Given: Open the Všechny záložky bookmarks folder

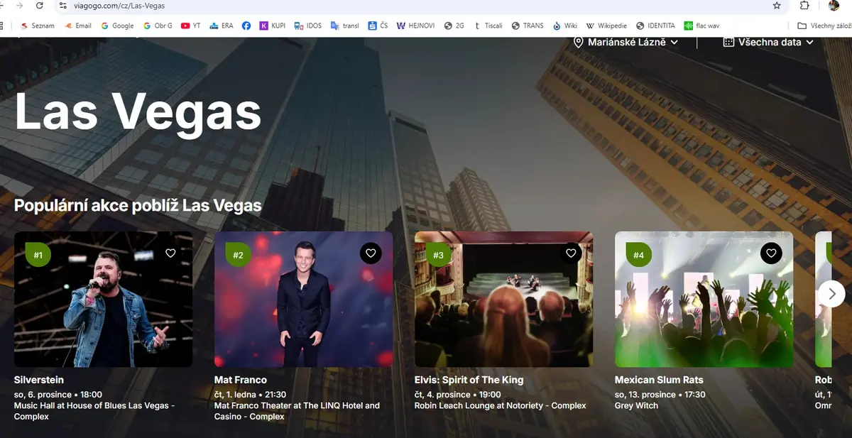Looking at the screenshot, I should coord(824,26).
